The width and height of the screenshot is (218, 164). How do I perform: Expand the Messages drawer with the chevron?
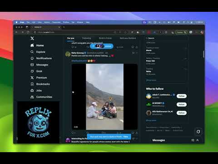click(x=198, y=140)
